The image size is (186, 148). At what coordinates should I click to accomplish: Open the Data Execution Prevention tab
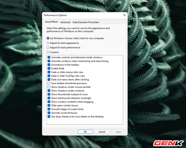pos(86,22)
